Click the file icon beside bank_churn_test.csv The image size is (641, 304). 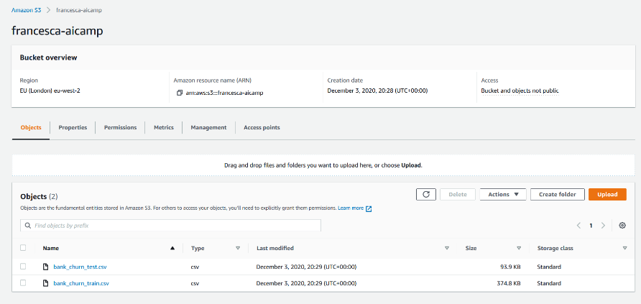pyautogui.click(x=46, y=267)
